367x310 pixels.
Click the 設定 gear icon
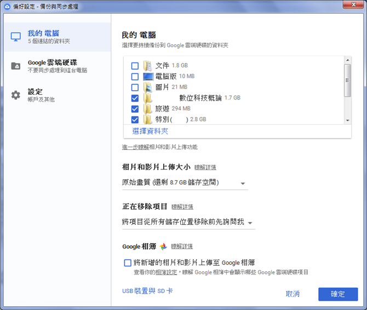[16, 95]
